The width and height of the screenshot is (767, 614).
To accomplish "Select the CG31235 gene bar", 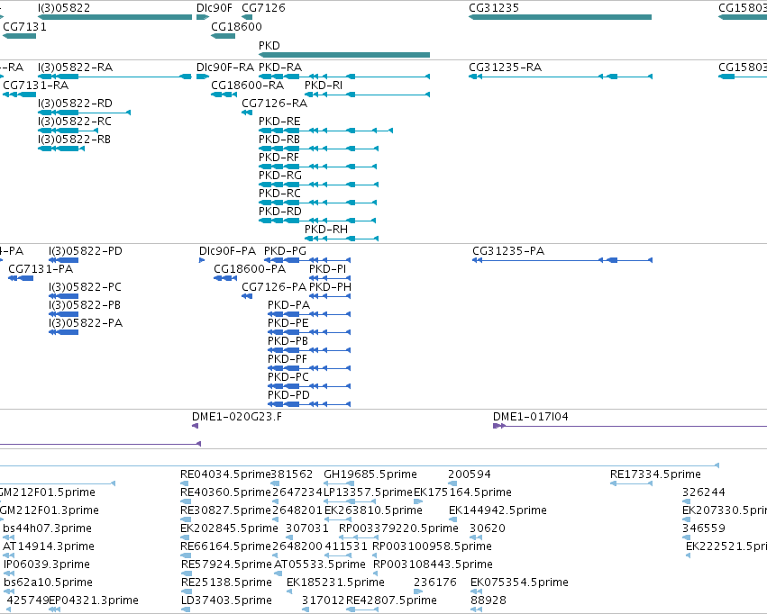I will [560, 17].
